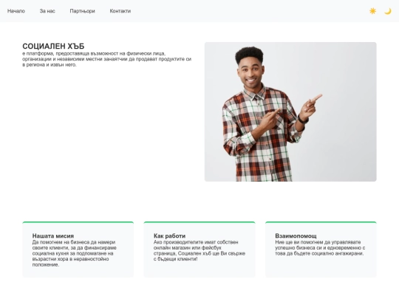Open the Начало navigation link
The image size is (399, 299).
click(x=16, y=11)
